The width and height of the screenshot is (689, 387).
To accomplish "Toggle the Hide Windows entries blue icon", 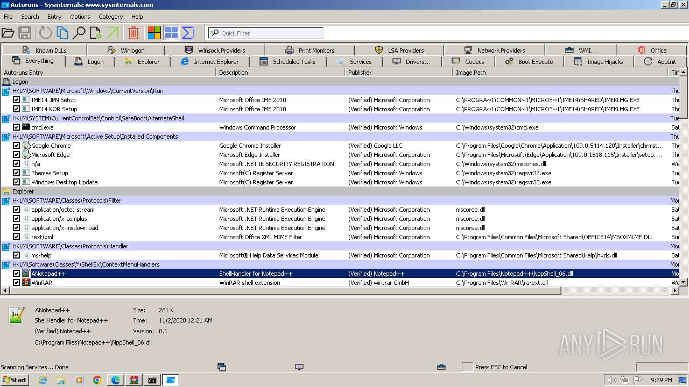I will tap(171, 33).
